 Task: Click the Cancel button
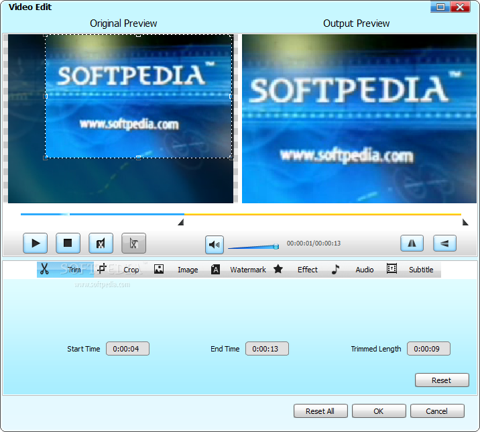tap(437, 411)
